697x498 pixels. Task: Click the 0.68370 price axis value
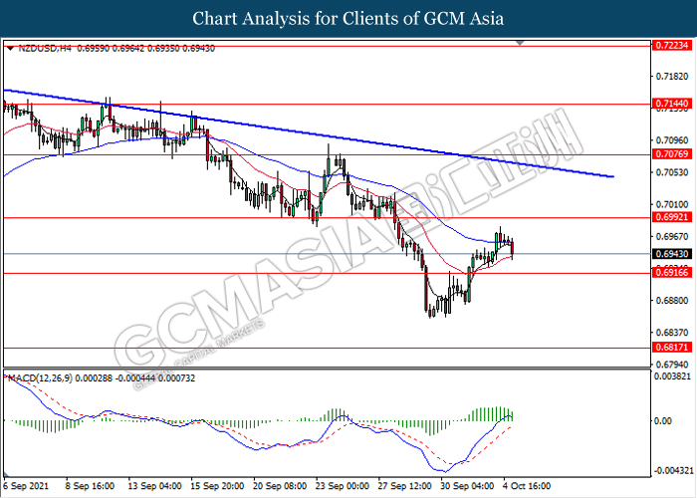pos(672,332)
